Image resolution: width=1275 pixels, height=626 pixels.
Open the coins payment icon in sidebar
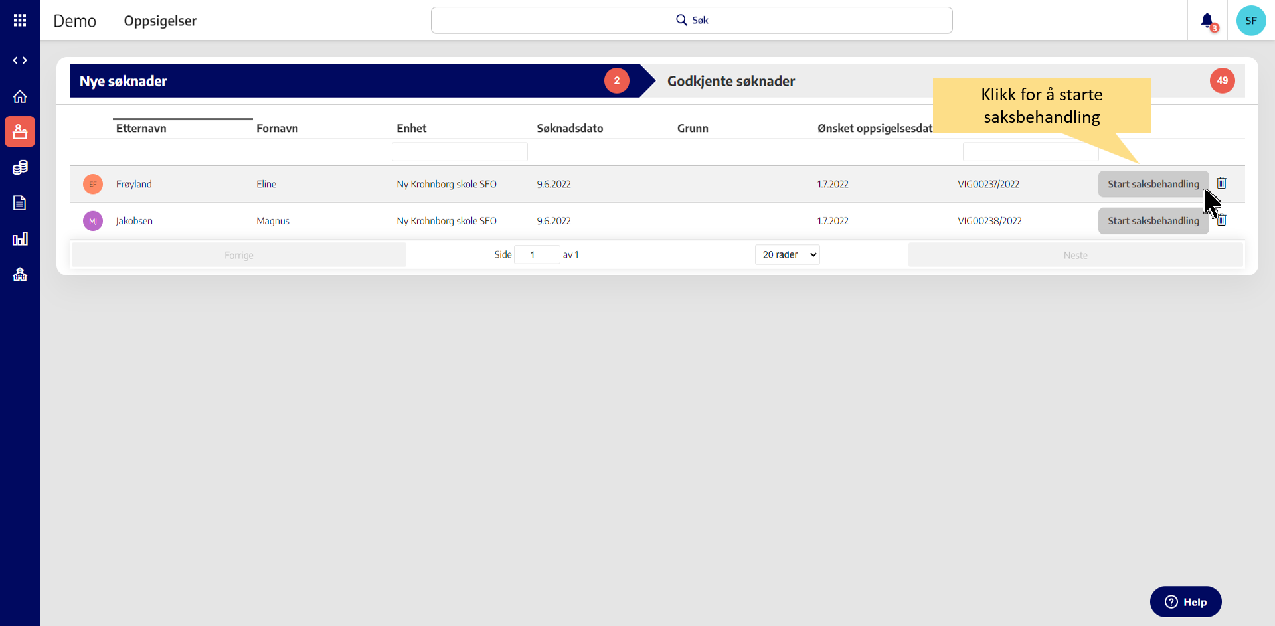20,167
